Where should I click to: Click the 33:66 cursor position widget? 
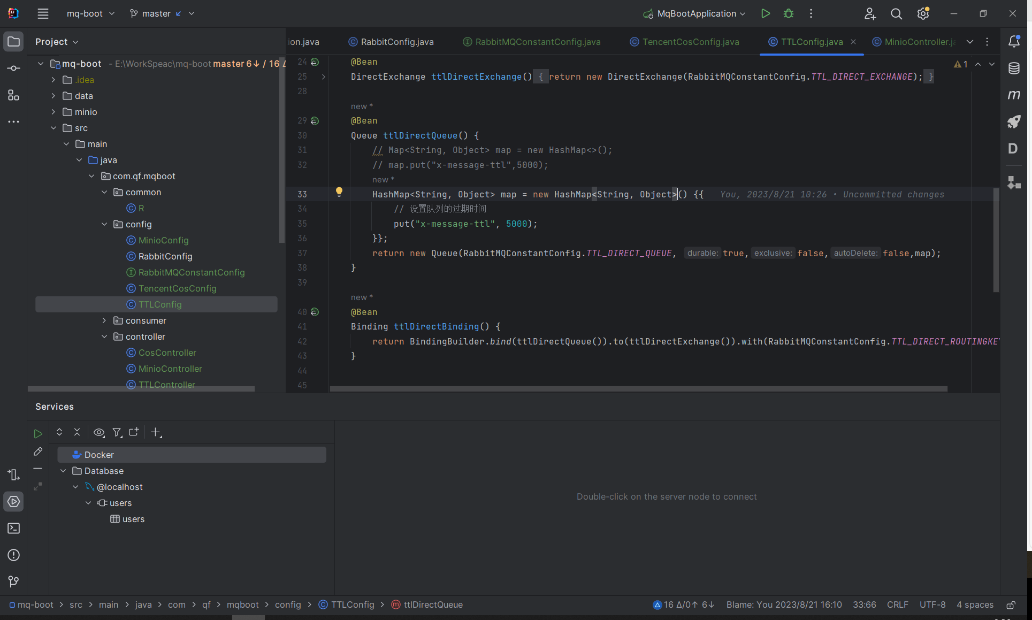(x=865, y=605)
